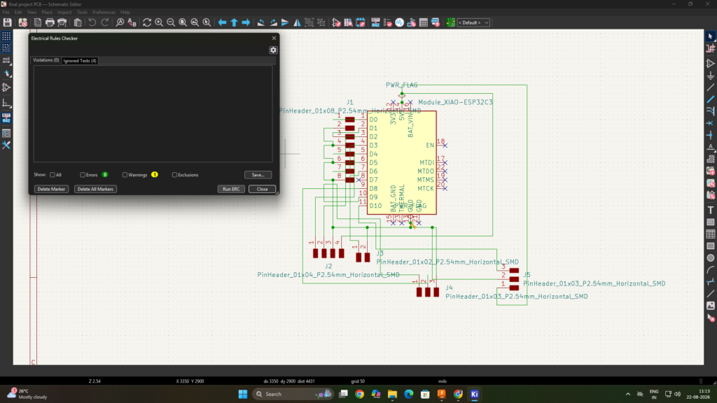Select the wire-to-bus entry tool
This screenshot has width=717, height=403.
(x=711, y=111)
